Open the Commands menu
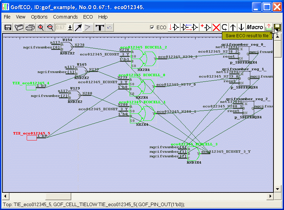Image resolution: width=284 pixels, height=210 pixels. click(x=65, y=17)
